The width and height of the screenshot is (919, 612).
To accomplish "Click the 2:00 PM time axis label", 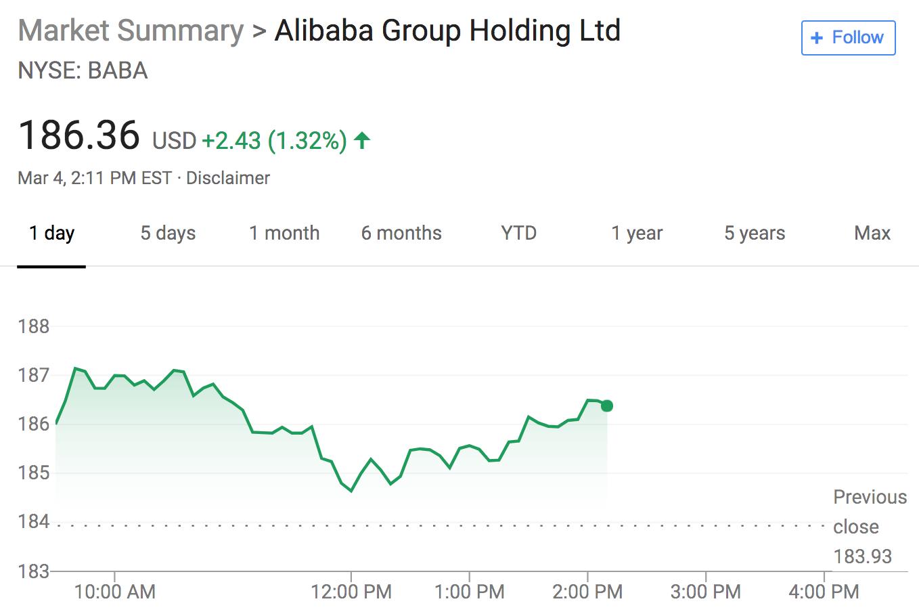I will pyautogui.click(x=587, y=592).
